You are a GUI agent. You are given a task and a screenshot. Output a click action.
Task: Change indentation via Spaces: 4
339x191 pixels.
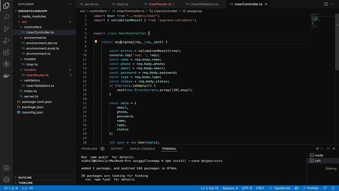coord(230,188)
